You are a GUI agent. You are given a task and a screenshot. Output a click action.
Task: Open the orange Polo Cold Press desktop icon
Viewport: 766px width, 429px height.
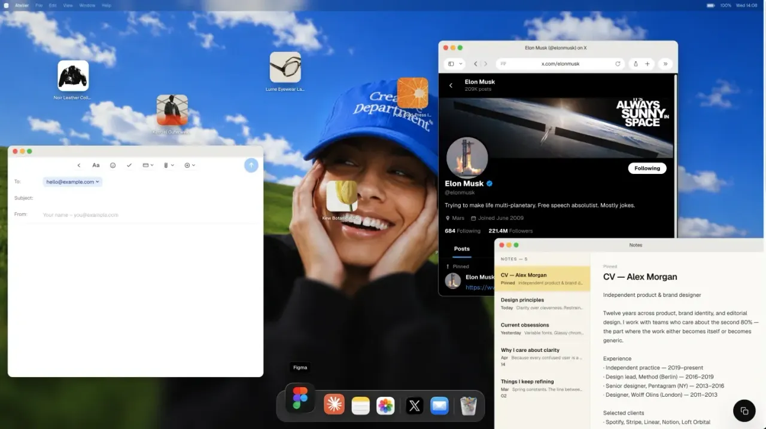coord(412,93)
